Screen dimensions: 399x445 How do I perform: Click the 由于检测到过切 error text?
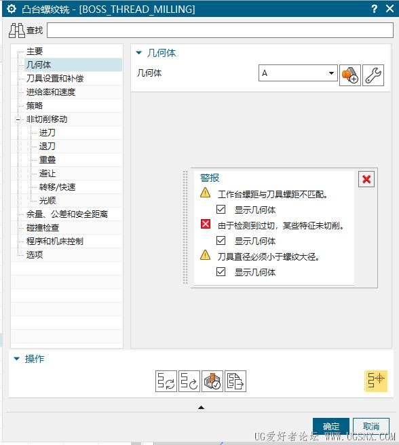click(x=281, y=226)
